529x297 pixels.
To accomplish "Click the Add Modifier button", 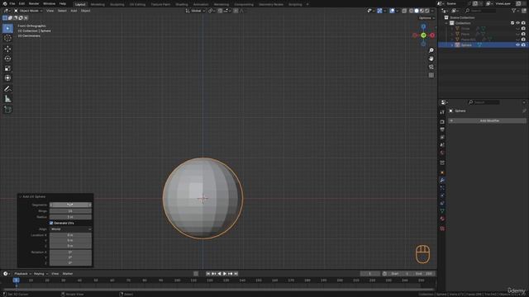I will [x=487, y=120].
